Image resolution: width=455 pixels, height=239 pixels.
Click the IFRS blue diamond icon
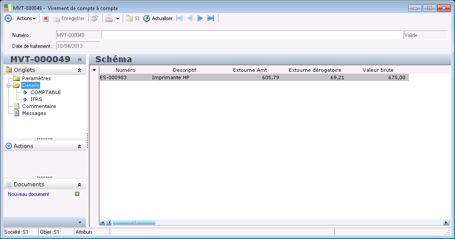25,99
